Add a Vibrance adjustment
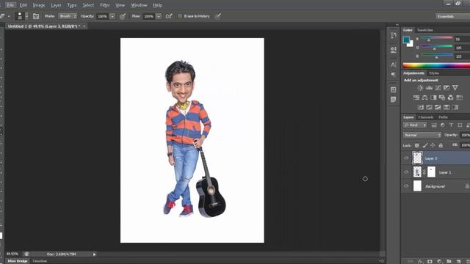This screenshot has width=470, height=264. coord(455,88)
